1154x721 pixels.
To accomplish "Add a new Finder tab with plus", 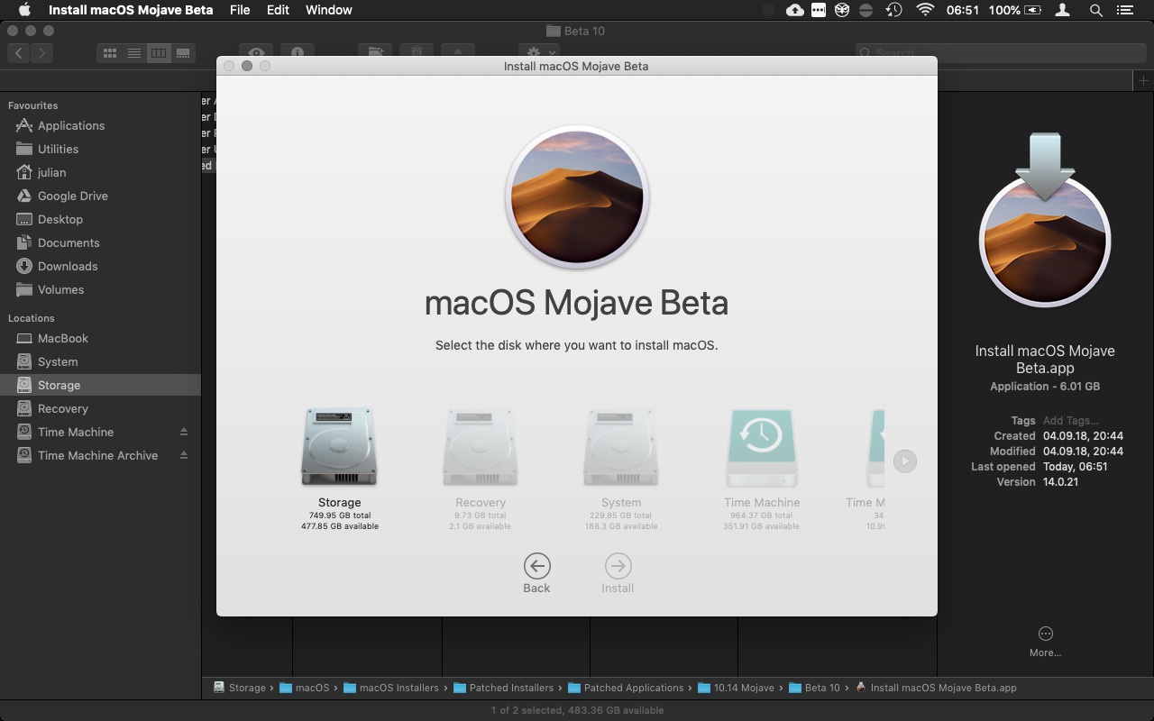I will tap(1143, 81).
